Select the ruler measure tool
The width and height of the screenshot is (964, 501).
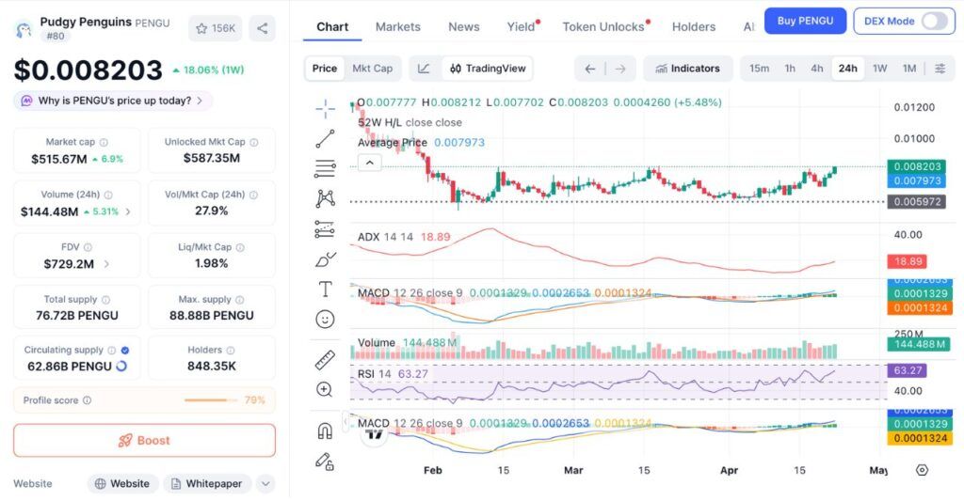(325, 359)
